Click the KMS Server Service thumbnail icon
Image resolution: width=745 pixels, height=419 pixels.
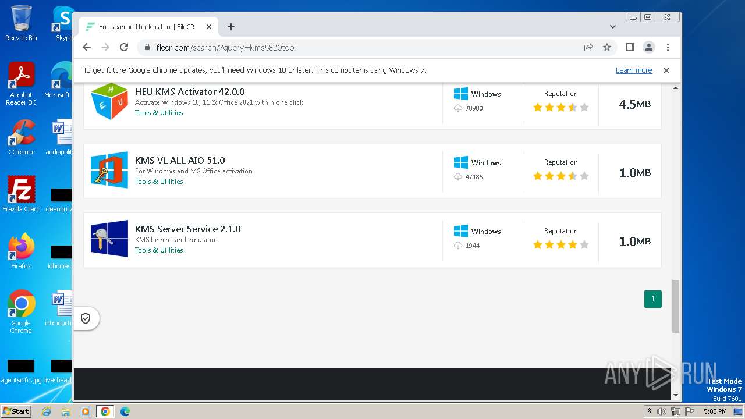pos(109,239)
